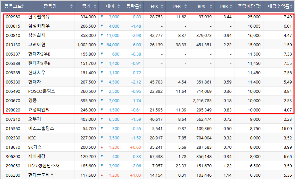The width and height of the screenshot is (295, 179).
Task: Click stock code 010130
Action: coord(13,45)
